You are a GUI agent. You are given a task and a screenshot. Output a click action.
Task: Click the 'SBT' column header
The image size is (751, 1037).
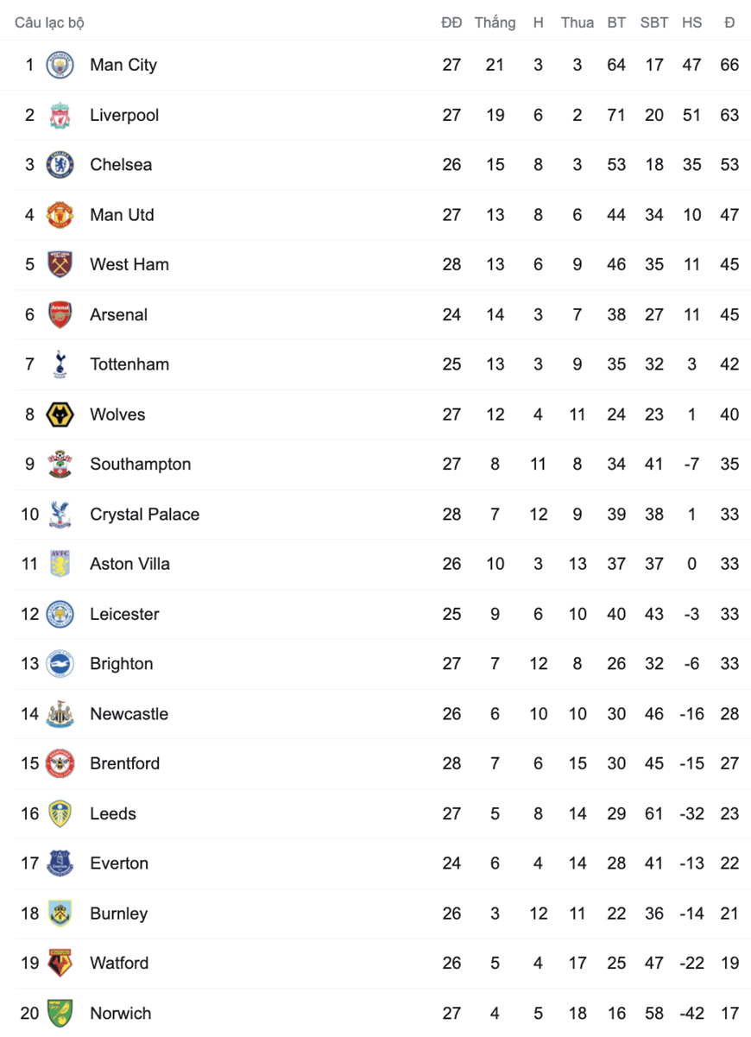point(654,22)
